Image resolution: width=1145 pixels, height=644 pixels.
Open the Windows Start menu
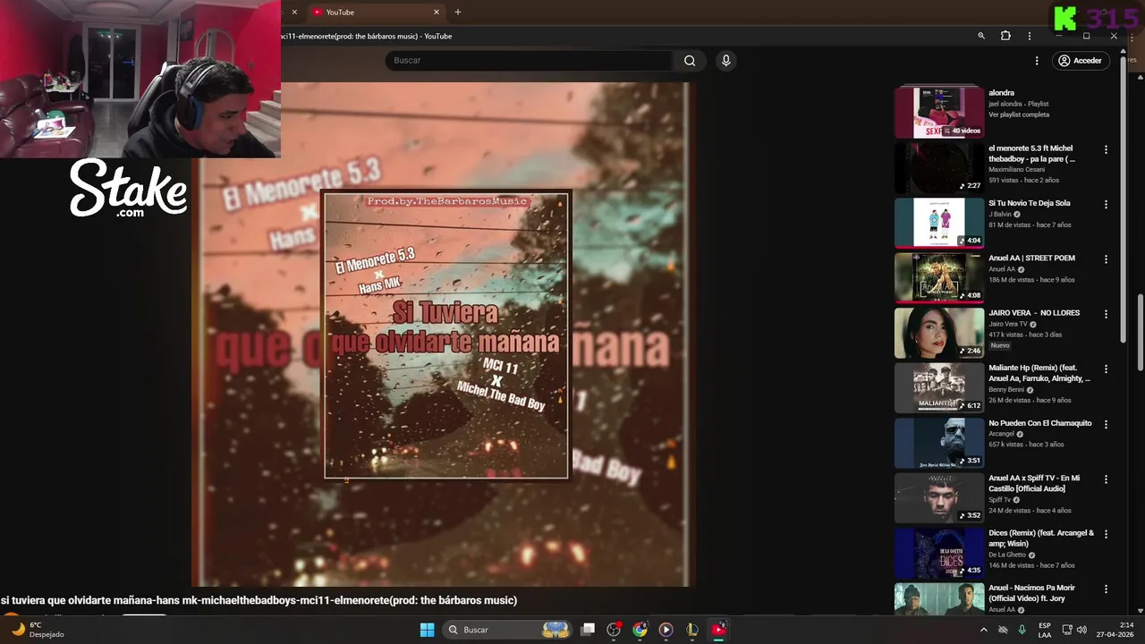coord(427,630)
